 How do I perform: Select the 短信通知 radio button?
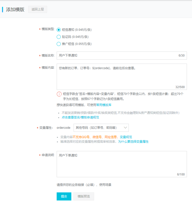59,30
